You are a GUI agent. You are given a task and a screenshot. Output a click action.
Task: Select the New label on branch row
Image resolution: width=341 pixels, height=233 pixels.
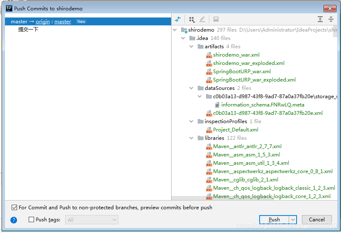coord(81,22)
